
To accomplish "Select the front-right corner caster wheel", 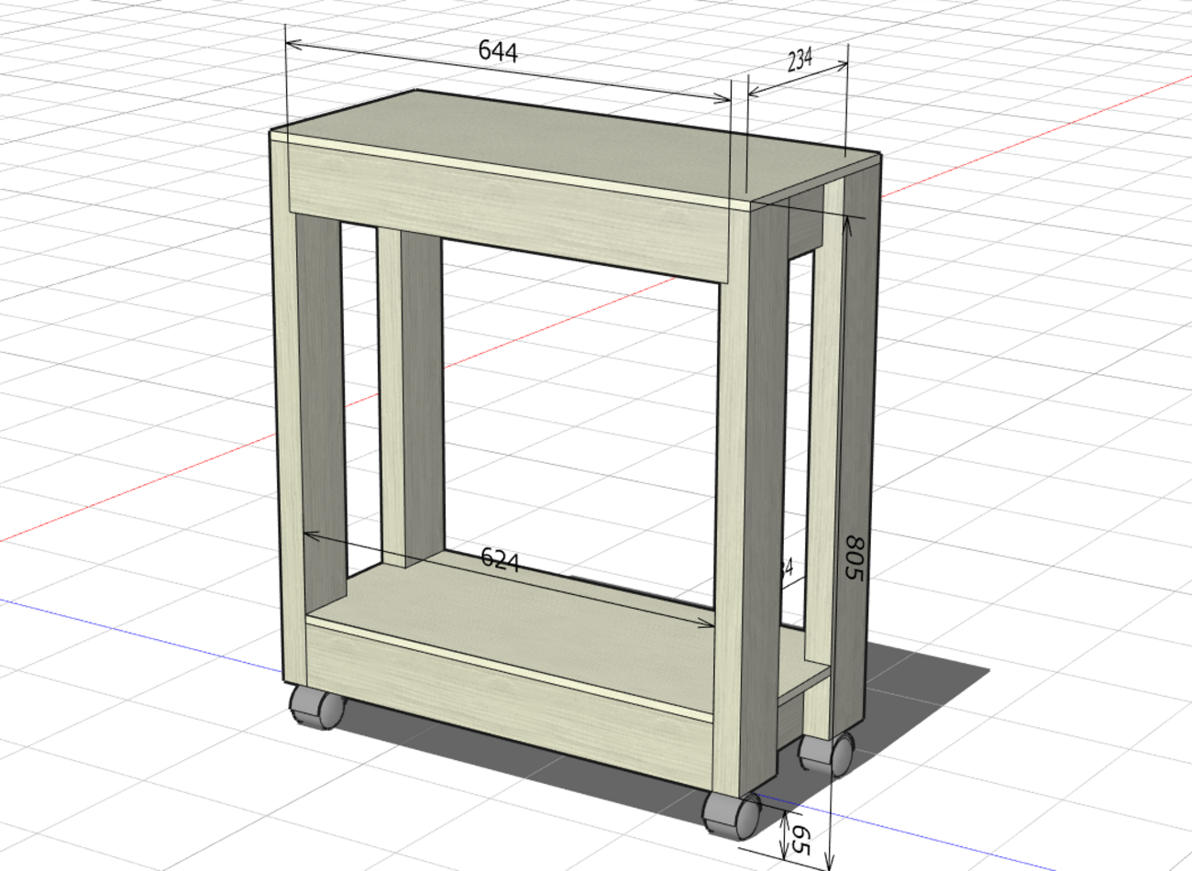I will tap(732, 814).
